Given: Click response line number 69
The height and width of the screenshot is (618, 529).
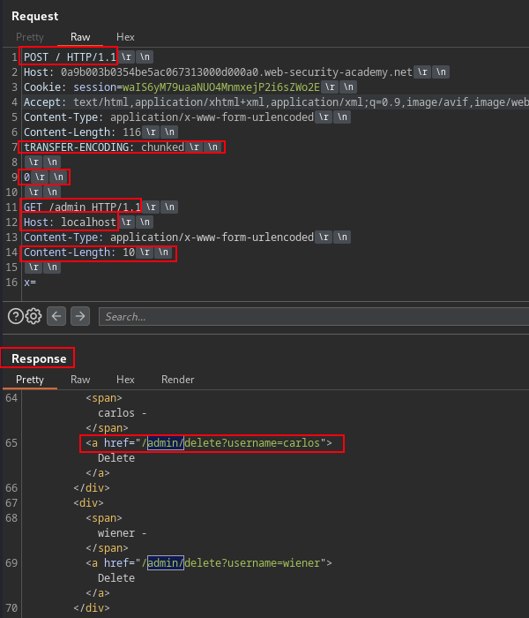Looking at the screenshot, I should click(x=11, y=563).
